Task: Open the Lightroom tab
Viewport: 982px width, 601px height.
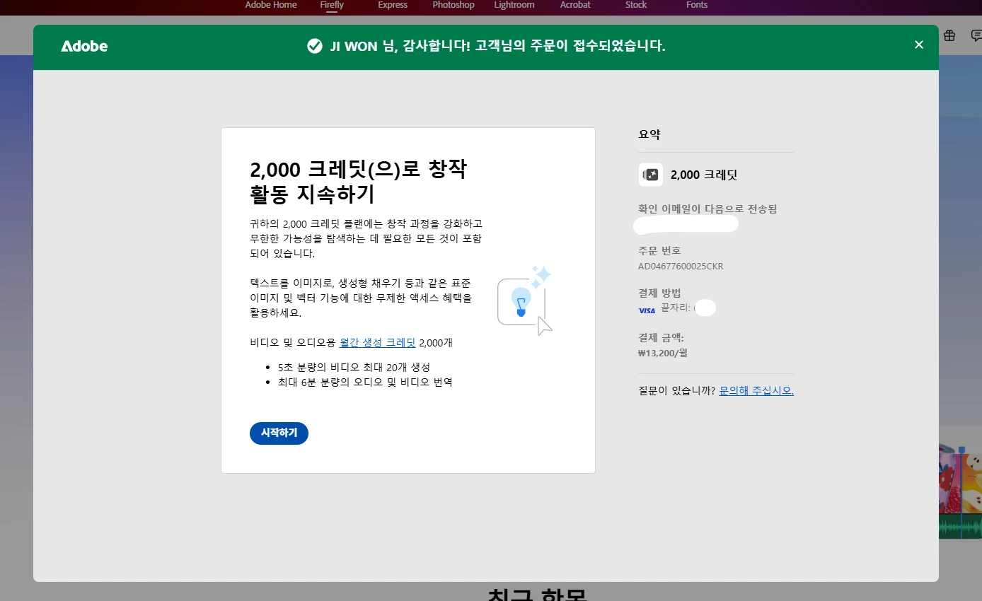Action: tap(514, 5)
